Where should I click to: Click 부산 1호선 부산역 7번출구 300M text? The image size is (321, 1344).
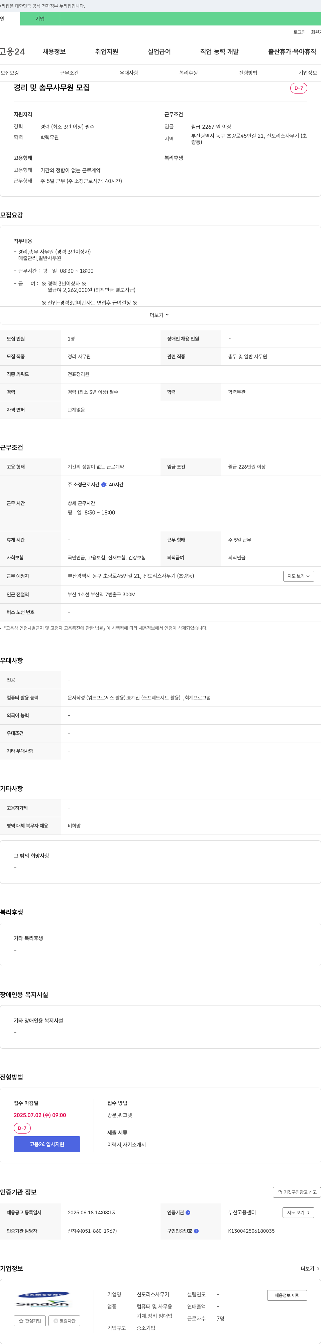click(x=101, y=594)
